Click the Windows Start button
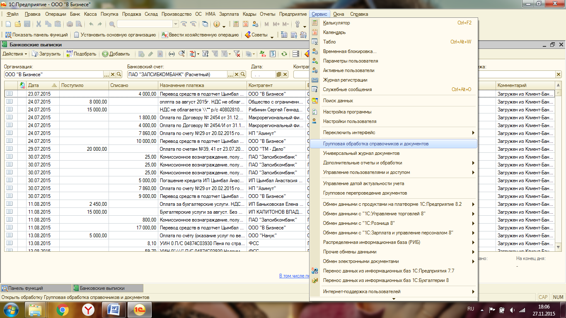Image resolution: width=566 pixels, height=318 pixels. tap(11, 309)
